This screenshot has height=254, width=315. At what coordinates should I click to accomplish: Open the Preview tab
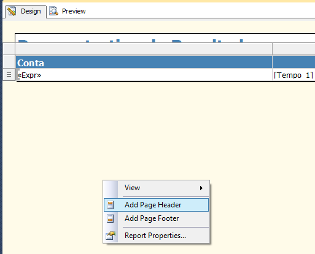click(x=68, y=11)
